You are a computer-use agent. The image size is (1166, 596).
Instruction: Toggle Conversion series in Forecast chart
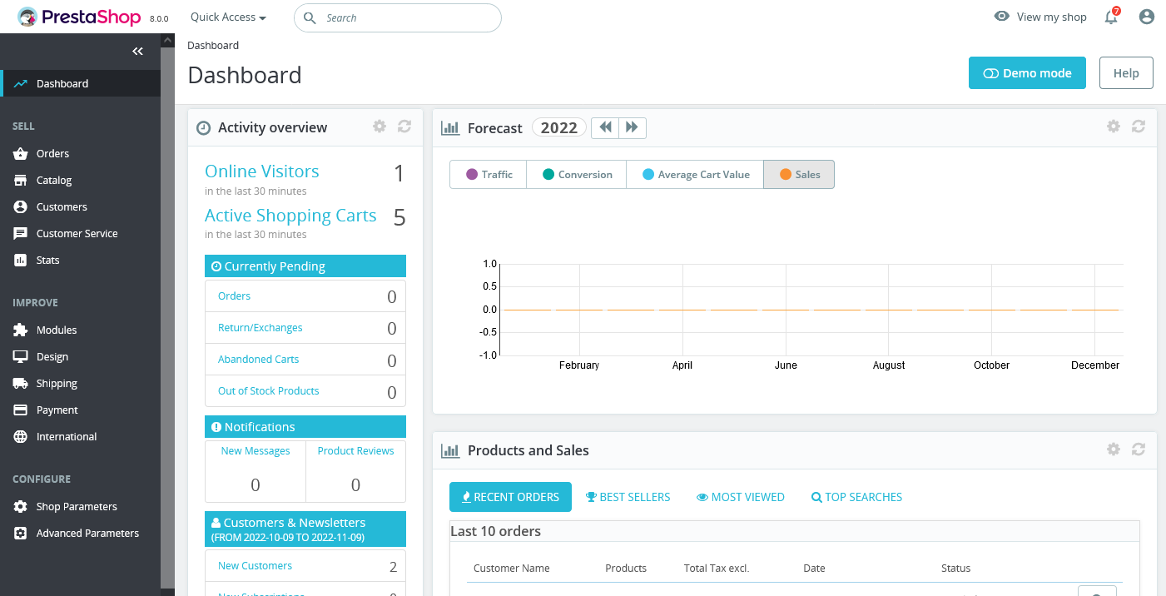(x=577, y=175)
